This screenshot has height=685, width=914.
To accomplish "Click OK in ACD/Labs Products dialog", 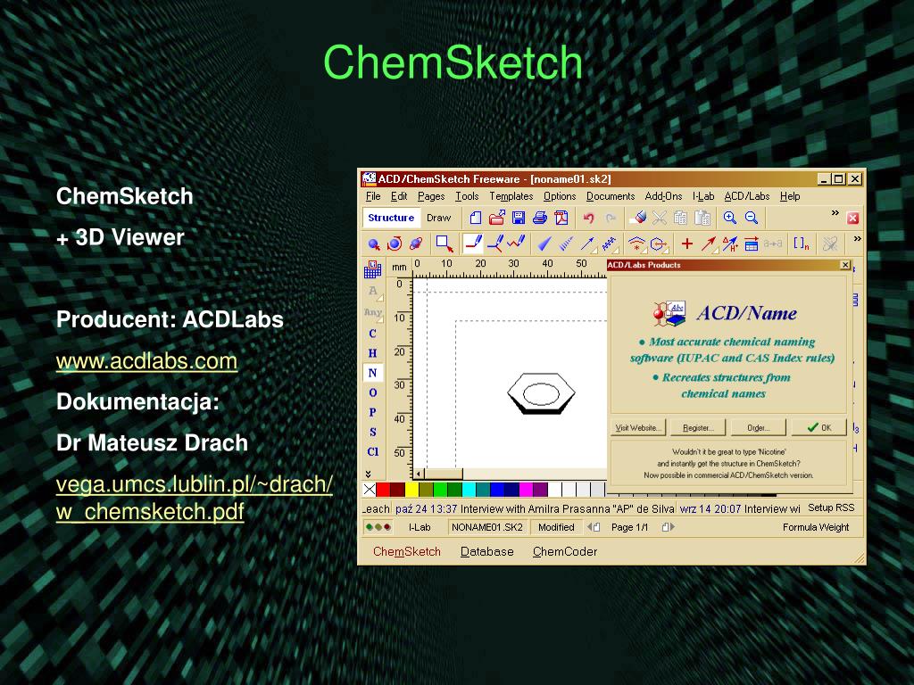I will click(819, 427).
